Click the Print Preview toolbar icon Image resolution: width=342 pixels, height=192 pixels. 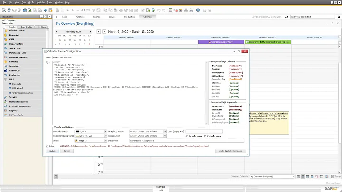pos(4,10)
